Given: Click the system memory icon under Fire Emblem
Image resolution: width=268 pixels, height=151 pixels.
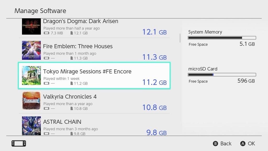Looking at the screenshot, I should pyautogui.click(x=46, y=58).
